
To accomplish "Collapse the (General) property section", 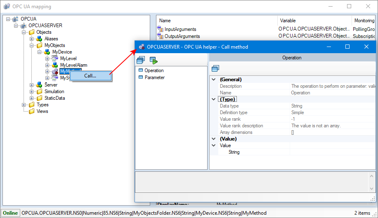I will click(x=213, y=80).
